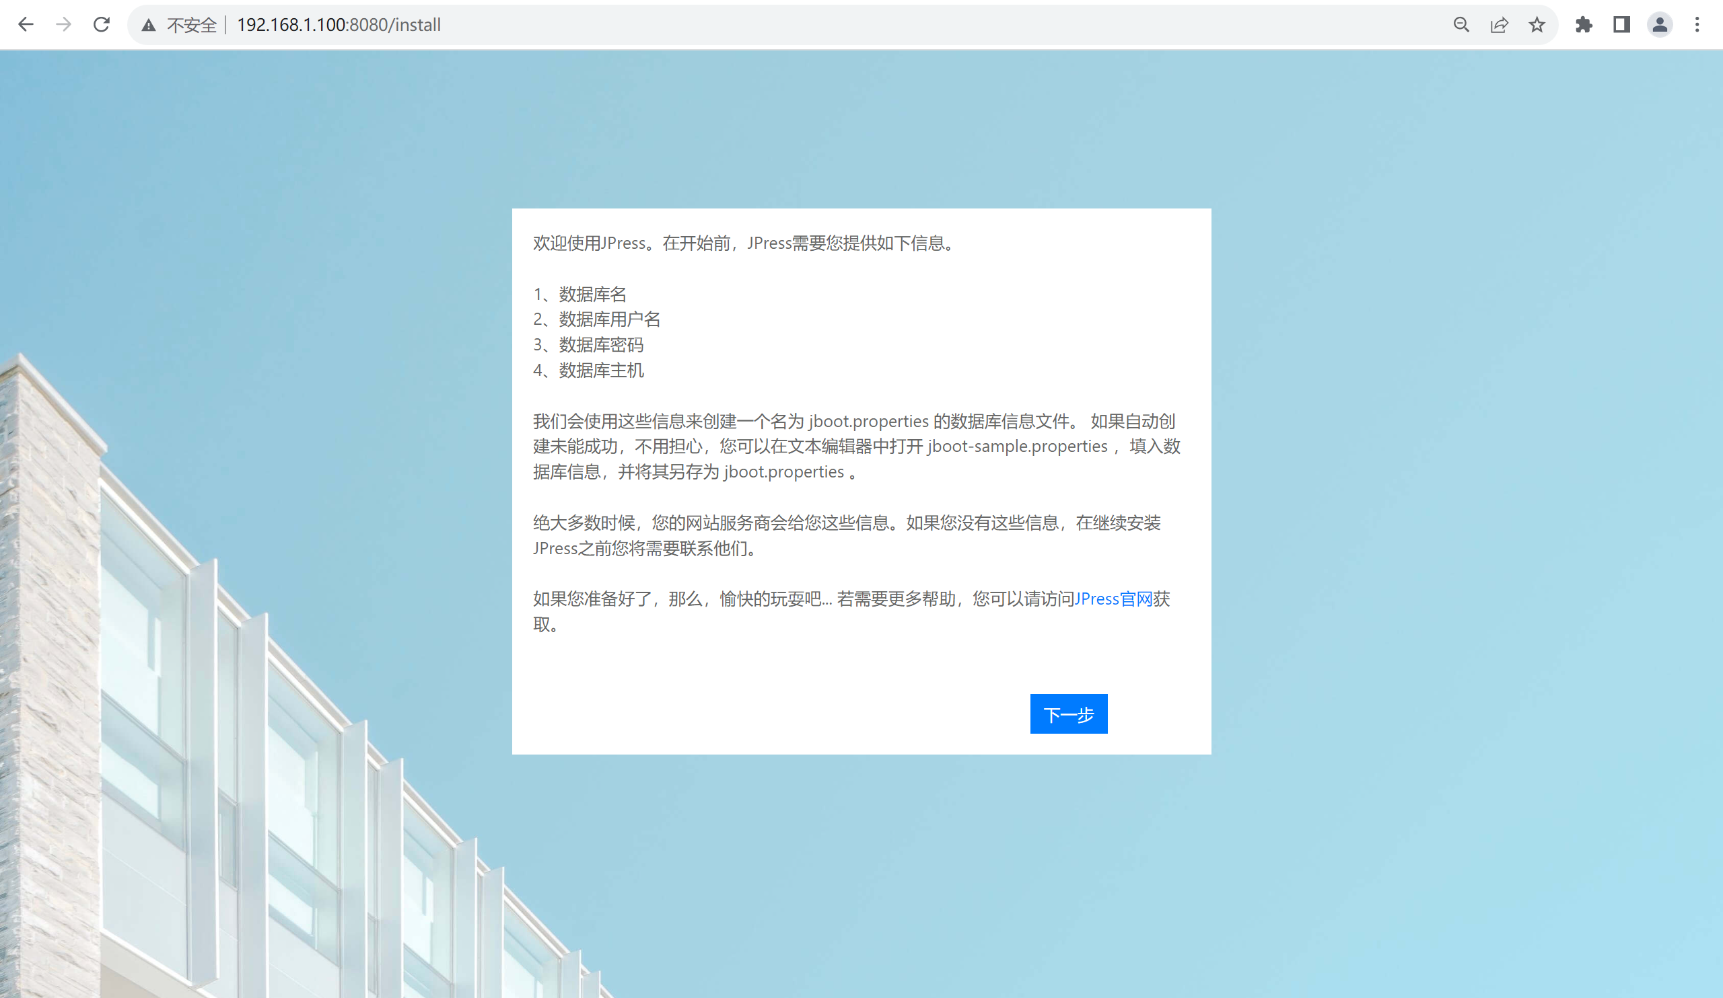Click the browser back arrow
The width and height of the screenshot is (1723, 998).
click(26, 25)
